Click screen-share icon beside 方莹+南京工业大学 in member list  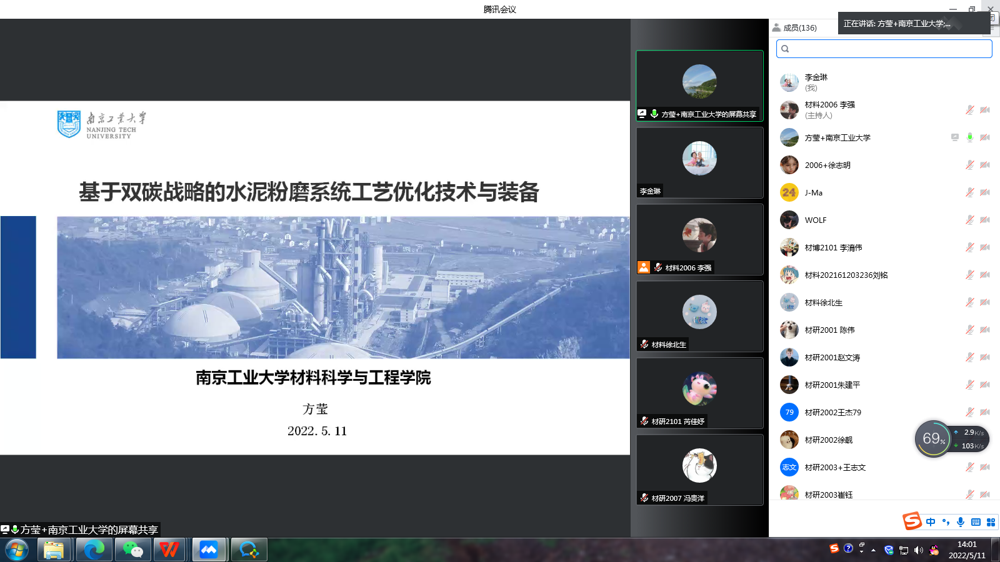(954, 137)
